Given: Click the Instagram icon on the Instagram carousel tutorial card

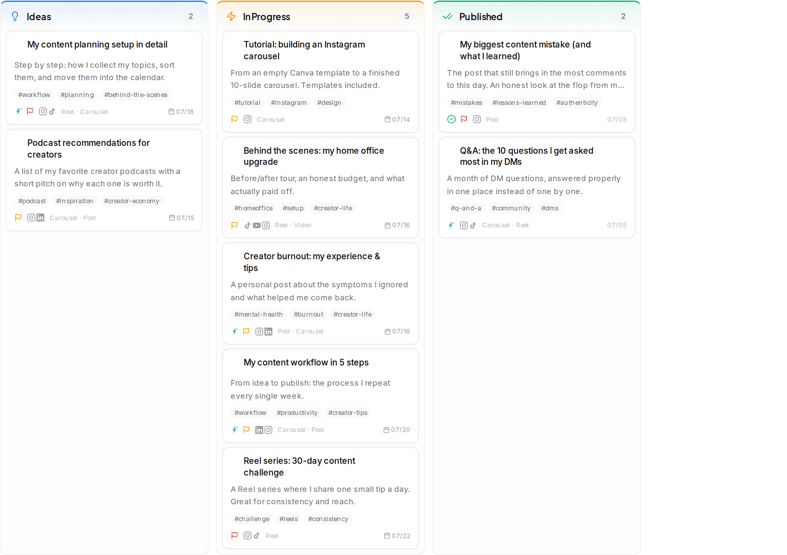Looking at the screenshot, I should pyautogui.click(x=248, y=119).
